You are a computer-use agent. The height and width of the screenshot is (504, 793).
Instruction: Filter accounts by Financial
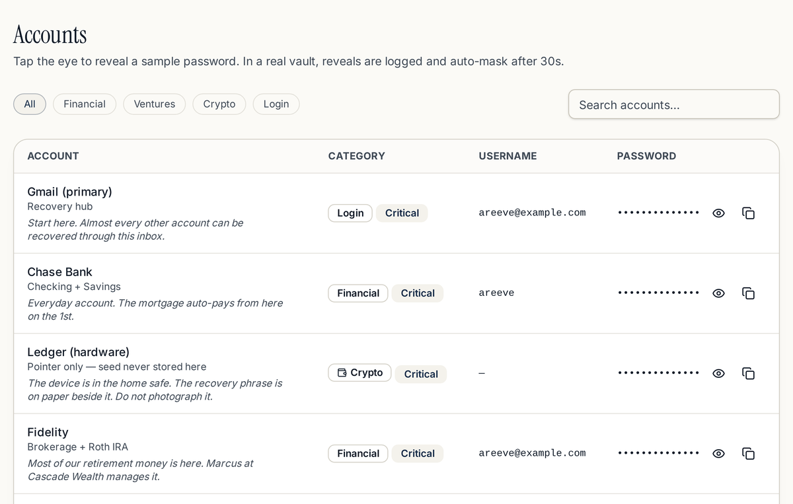pos(85,104)
